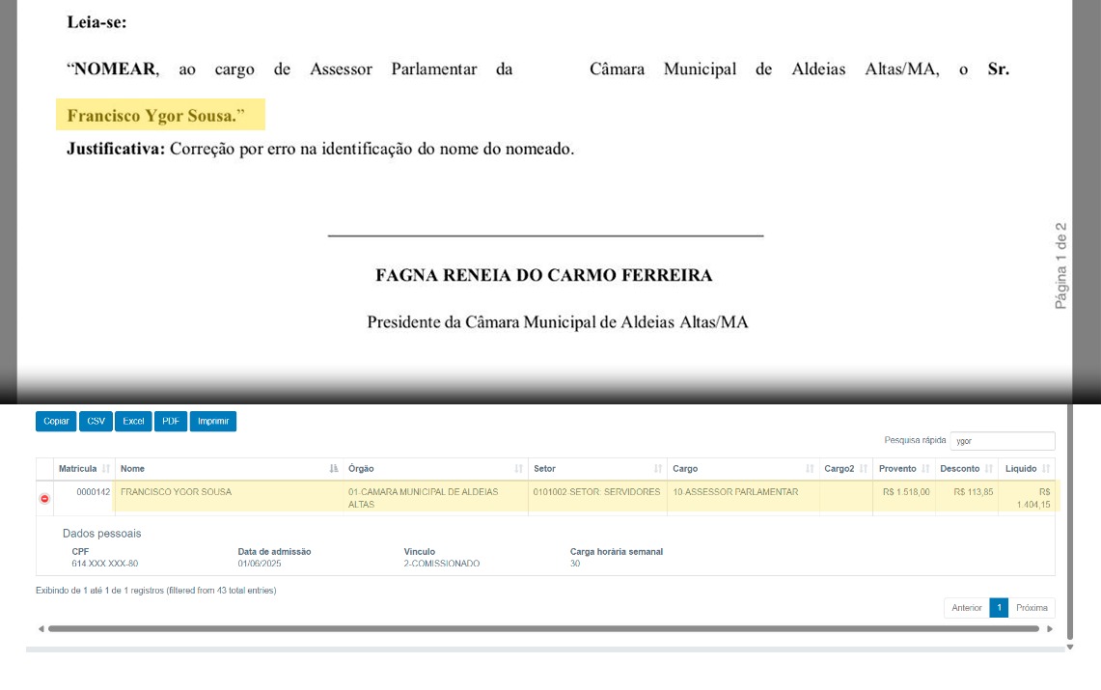This screenshot has height=690, width=1101.
Task: Sort table by Setor column
Action: click(597, 469)
